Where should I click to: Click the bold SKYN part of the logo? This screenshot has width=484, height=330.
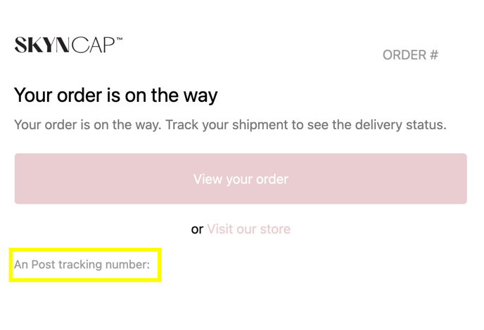point(42,45)
